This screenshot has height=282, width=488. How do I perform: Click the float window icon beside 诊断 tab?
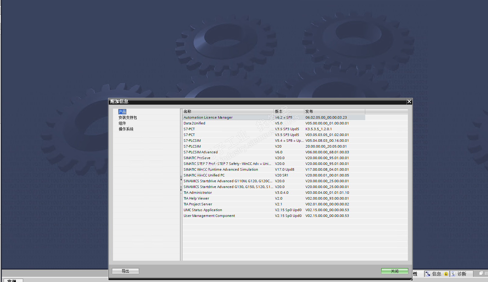click(x=481, y=273)
